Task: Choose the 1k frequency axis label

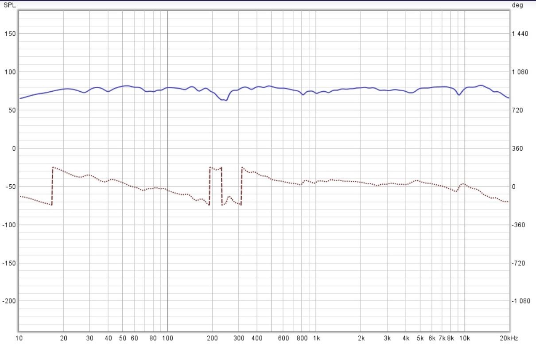Action: [316, 338]
